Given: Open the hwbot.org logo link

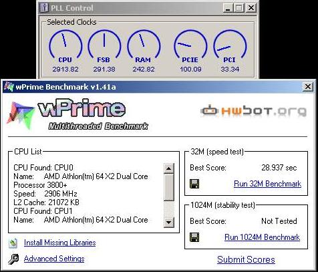Looking at the screenshot, I should [254, 111].
